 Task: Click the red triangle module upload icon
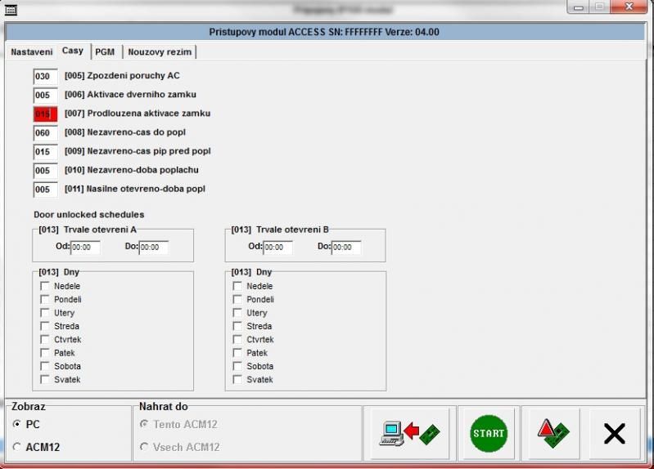click(x=550, y=434)
